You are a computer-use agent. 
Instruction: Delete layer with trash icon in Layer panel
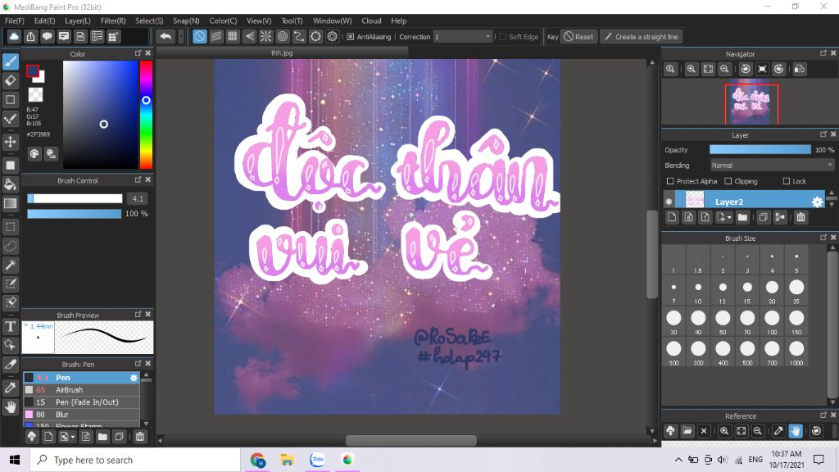(x=800, y=217)
